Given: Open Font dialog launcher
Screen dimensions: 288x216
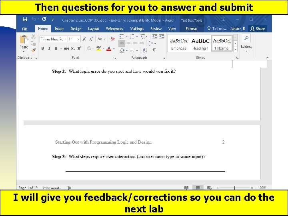Looking at the screenshot, I should [x=115, y=58].
